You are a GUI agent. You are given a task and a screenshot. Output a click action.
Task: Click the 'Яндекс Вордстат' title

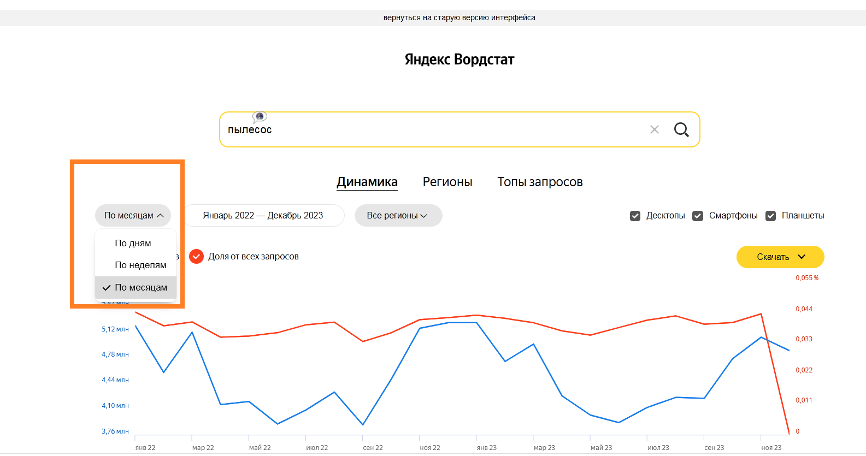click(x=459, y=59)
